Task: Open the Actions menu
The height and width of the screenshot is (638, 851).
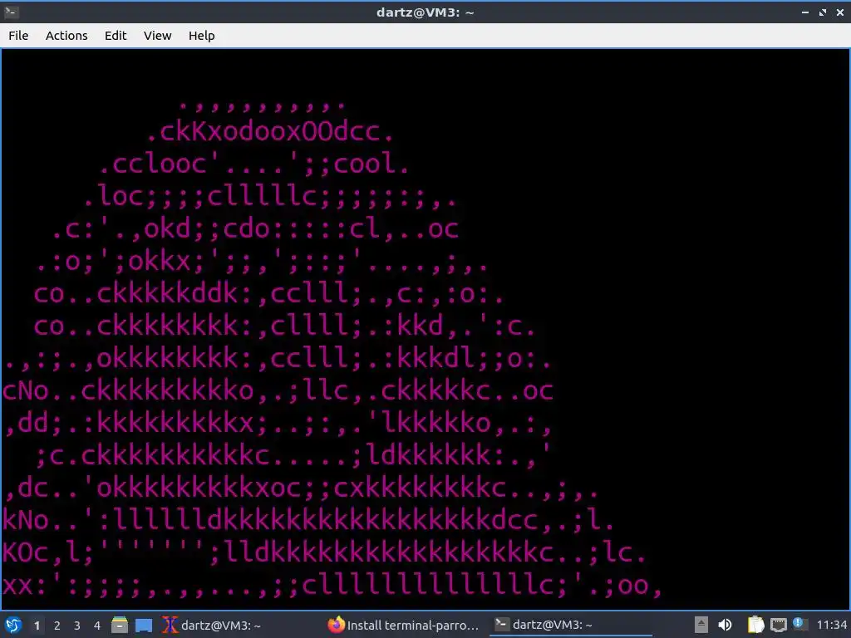Action: coord(66,36)
